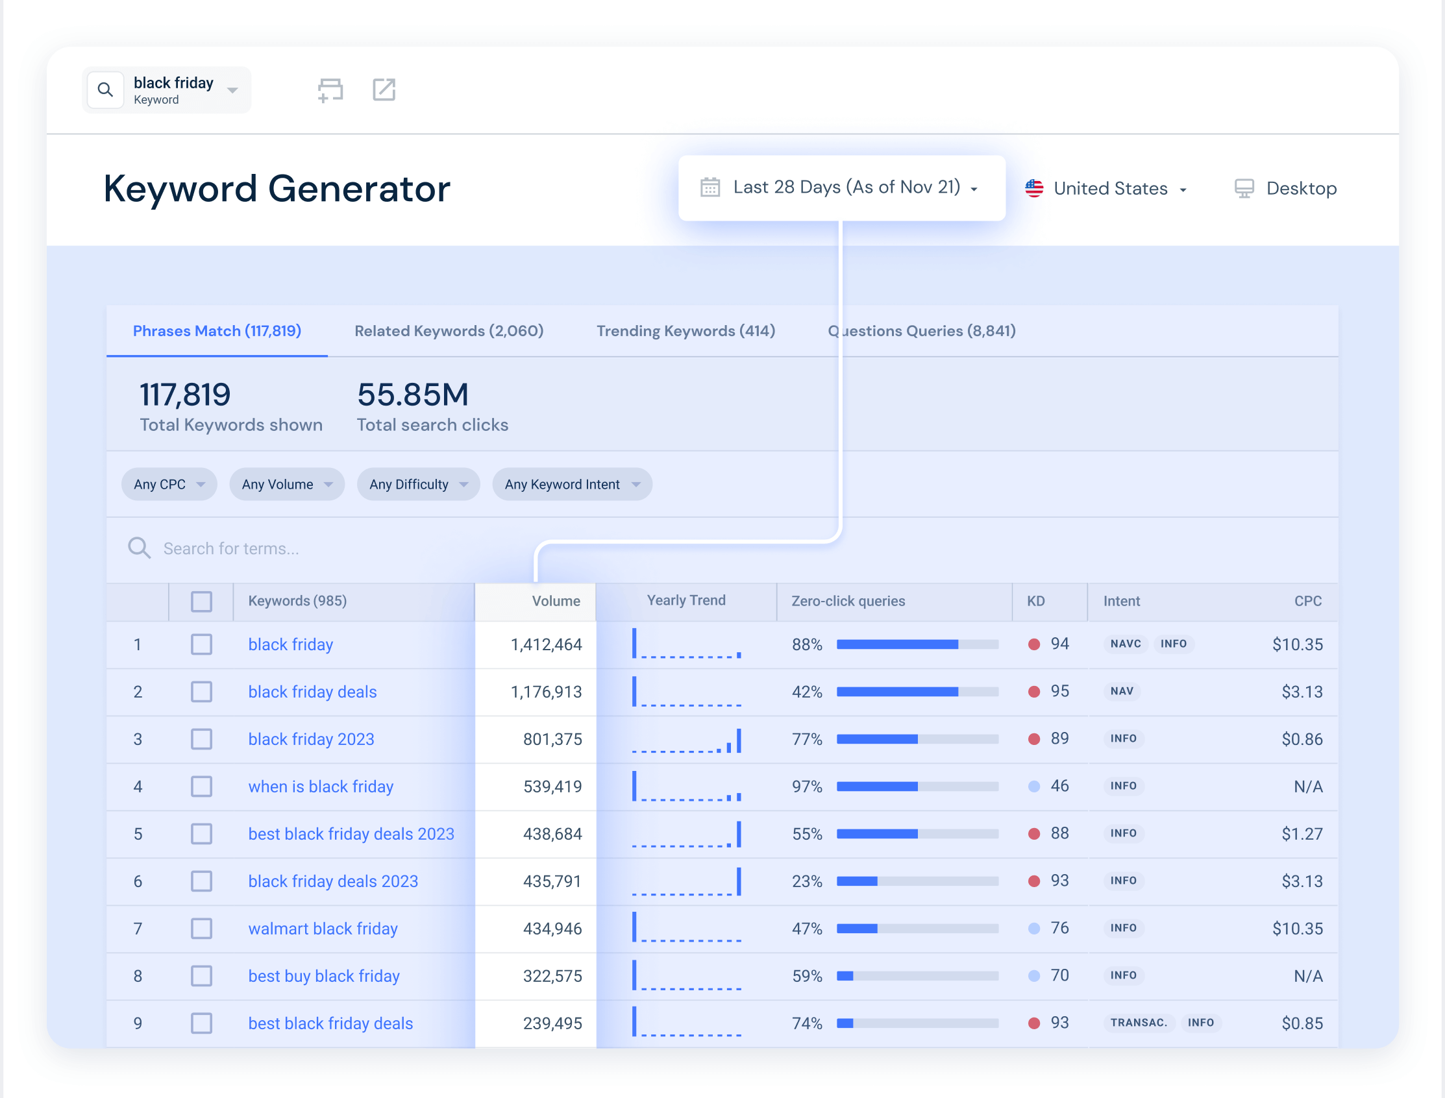Click the magnifier icon in Search for terms
Image resolution: width=1445 pixels, height=1098 pixels.
point(139,548)
